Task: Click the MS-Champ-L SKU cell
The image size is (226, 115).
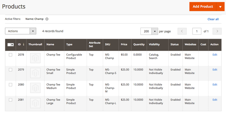Action: (111, 104)
